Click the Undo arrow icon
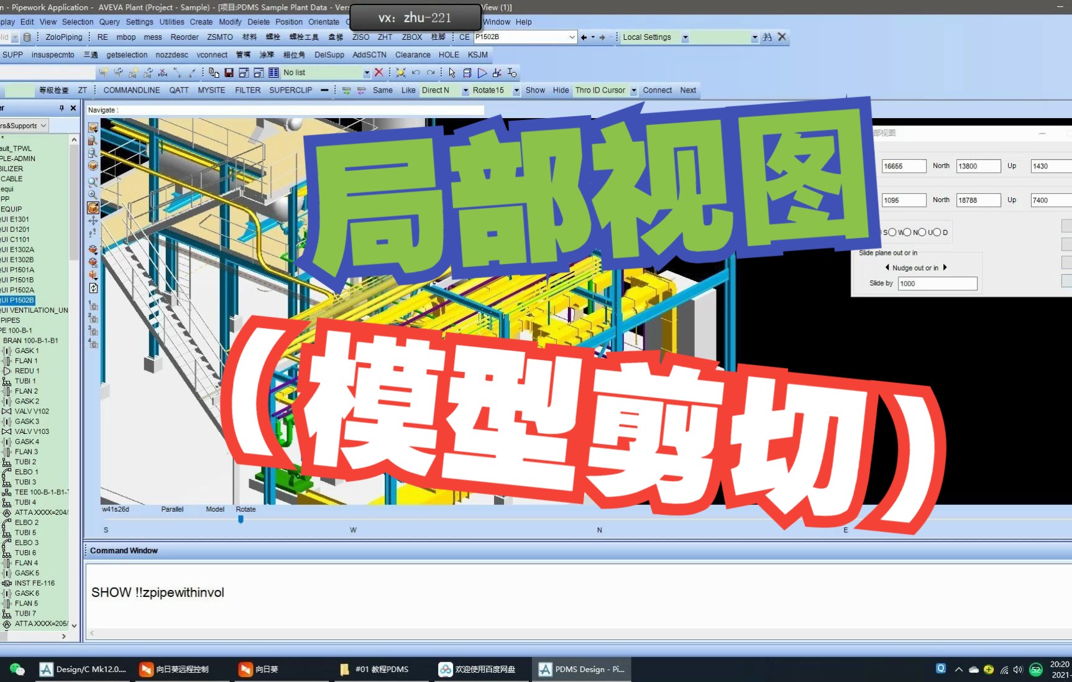Viewport: 1072px width, 682px height. pyautogui.click(x=415, y=73)
